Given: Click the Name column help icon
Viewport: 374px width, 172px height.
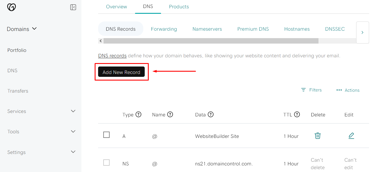Looking at the screenshot, I should [x=170, y=114].
